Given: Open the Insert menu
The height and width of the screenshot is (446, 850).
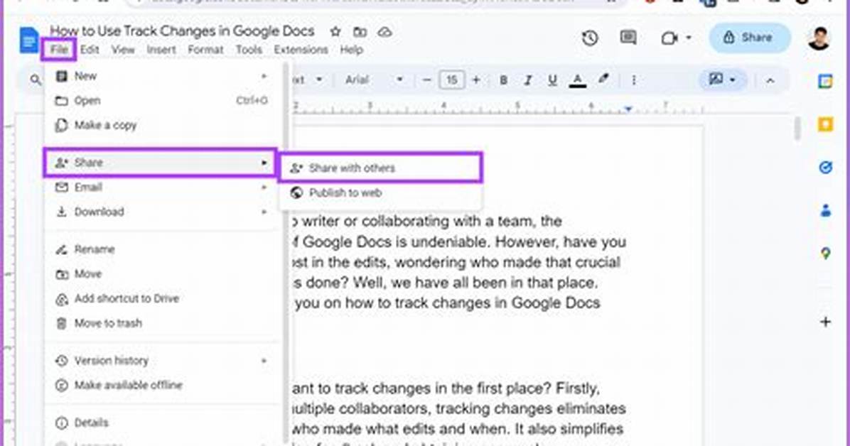Looking at the screenshot, I should [x=161, y=50].
